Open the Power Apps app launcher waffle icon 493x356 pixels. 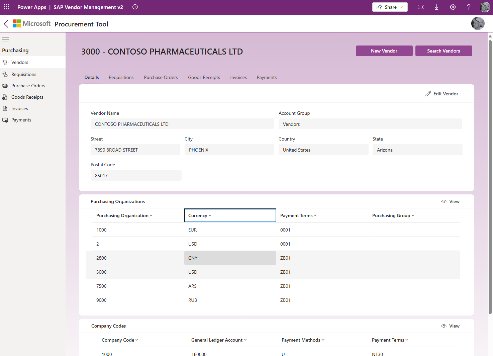[x=6, y=7]
